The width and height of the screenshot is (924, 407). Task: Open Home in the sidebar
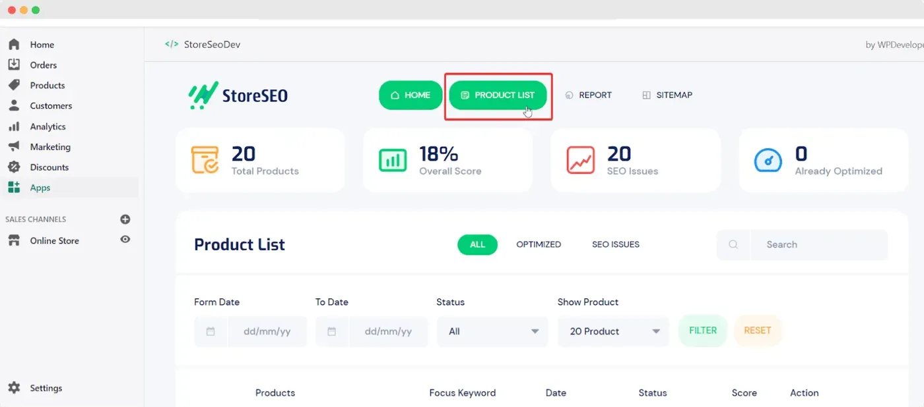(x=42, y=45)
